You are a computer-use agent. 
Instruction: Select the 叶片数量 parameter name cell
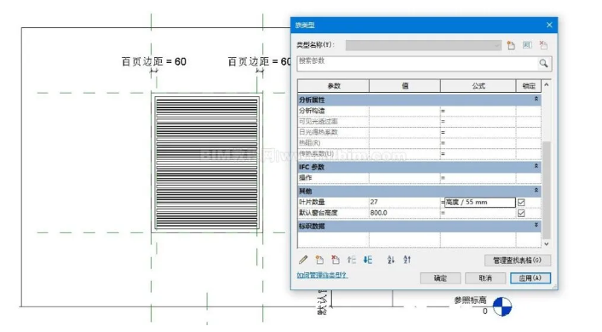click(333, 202)
